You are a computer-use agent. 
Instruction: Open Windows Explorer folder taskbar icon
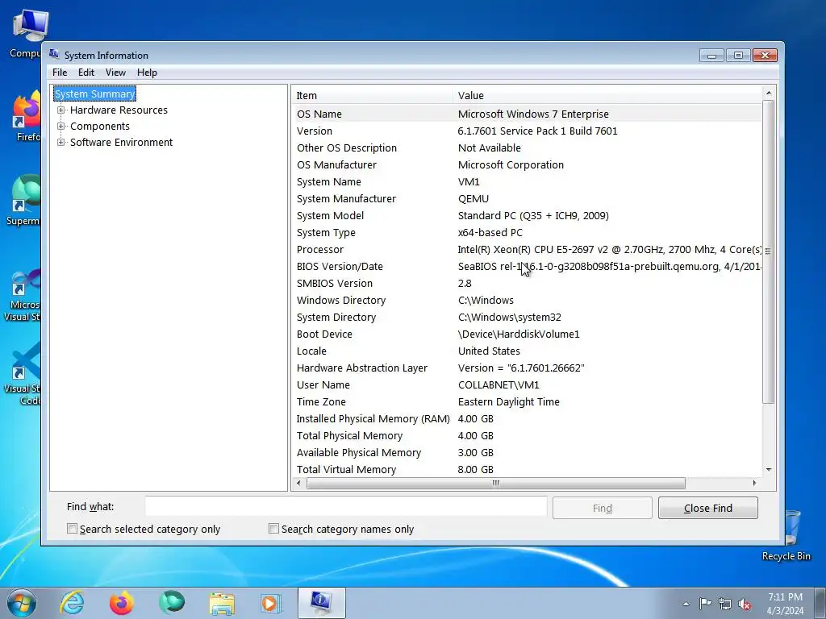click(x=221, y=603)
